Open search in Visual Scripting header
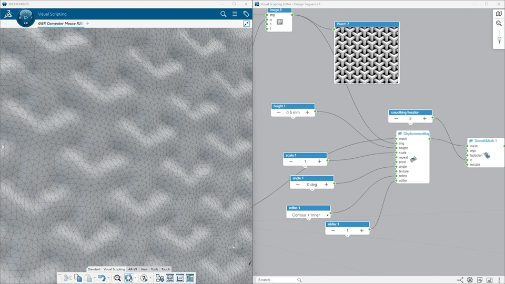505x284 pixels. tap(223, 14)
